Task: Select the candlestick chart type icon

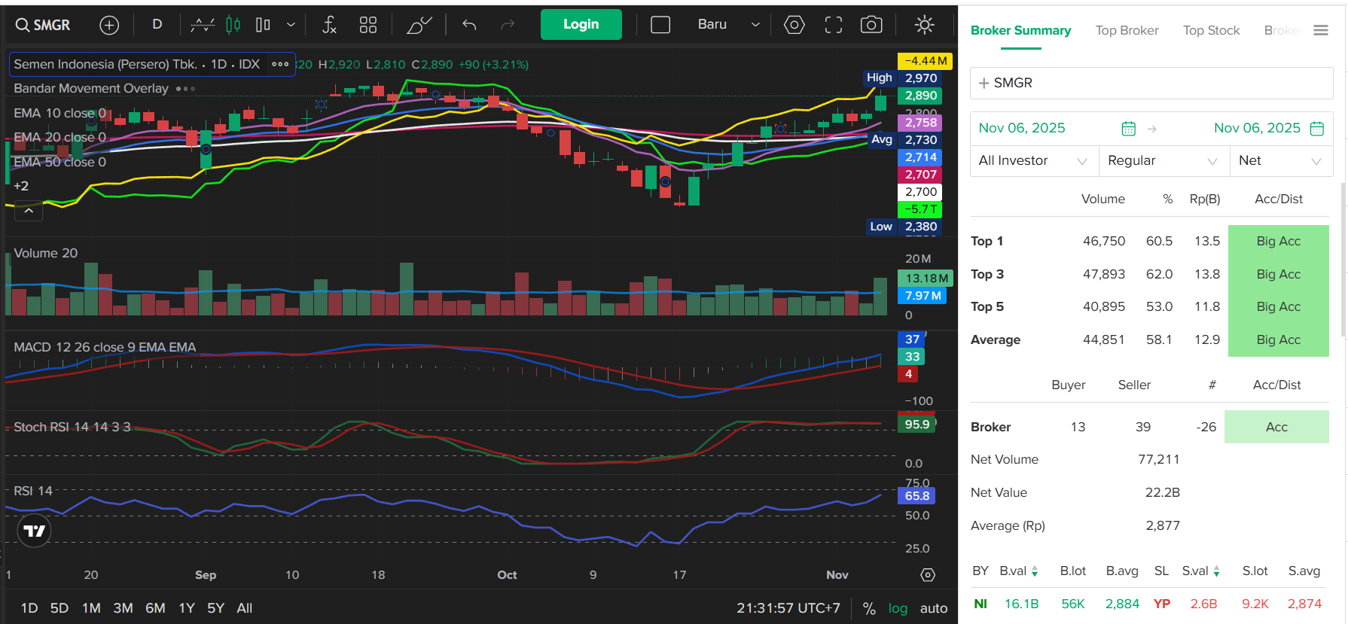Action: [x=233, y=25]
